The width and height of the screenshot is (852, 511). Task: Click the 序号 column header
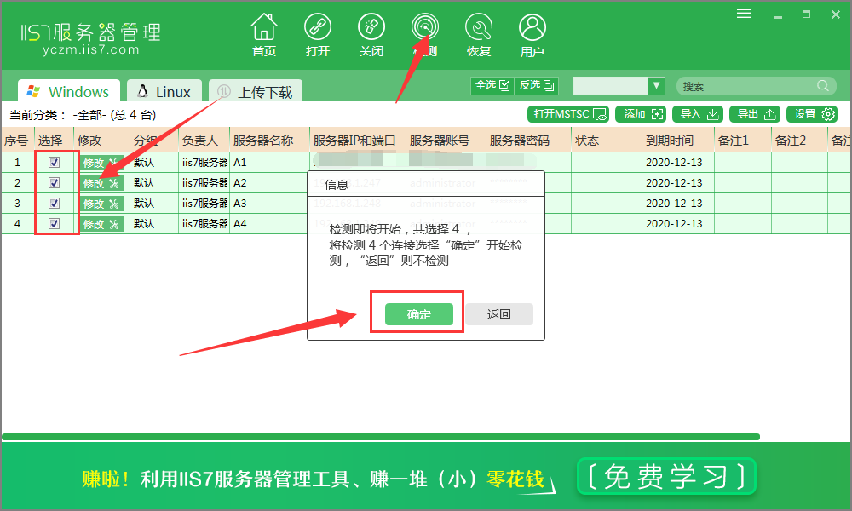coord(17,141)
